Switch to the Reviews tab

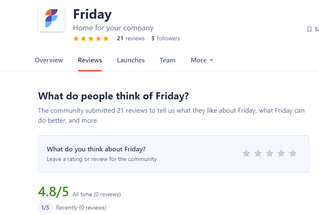90,60
